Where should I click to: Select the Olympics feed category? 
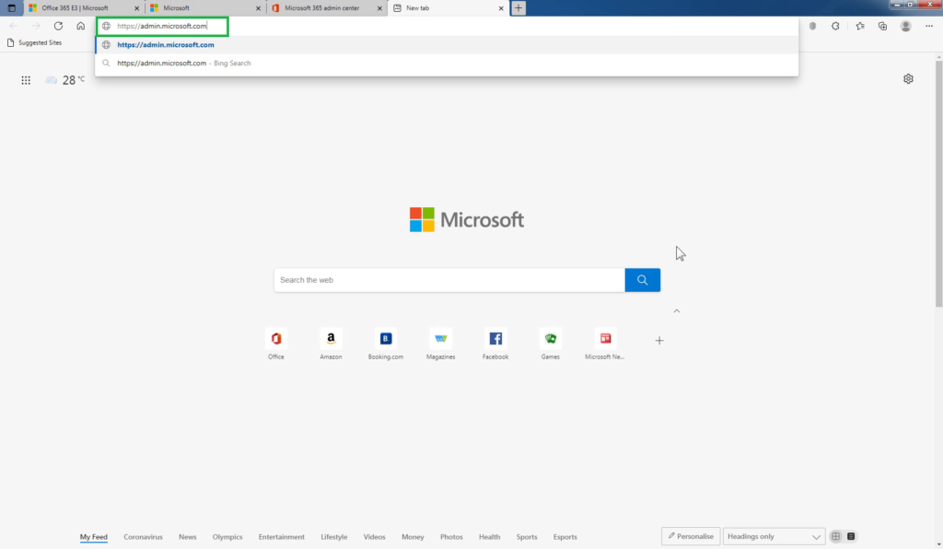[227, 537]
